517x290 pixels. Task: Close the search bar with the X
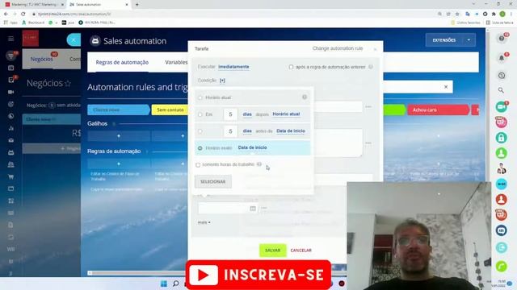(446, 87)
